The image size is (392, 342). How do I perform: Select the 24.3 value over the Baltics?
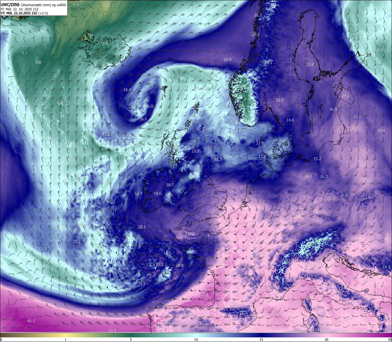345,96
